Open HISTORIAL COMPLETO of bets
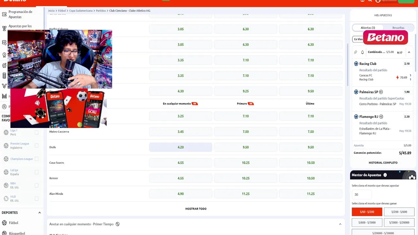Image resolution: width=418 pixels, height=235 pixels. click(x=383, y=163)
